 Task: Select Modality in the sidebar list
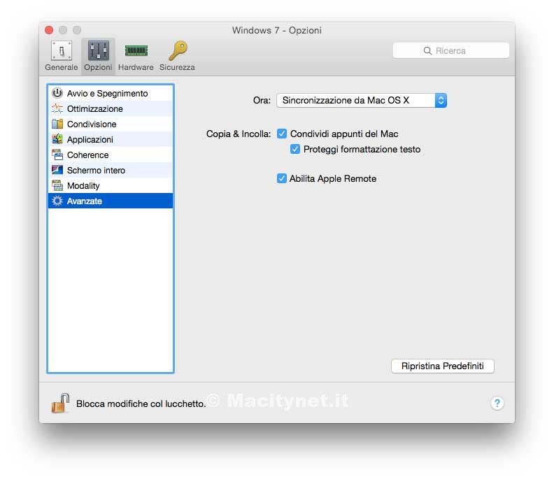111,185
